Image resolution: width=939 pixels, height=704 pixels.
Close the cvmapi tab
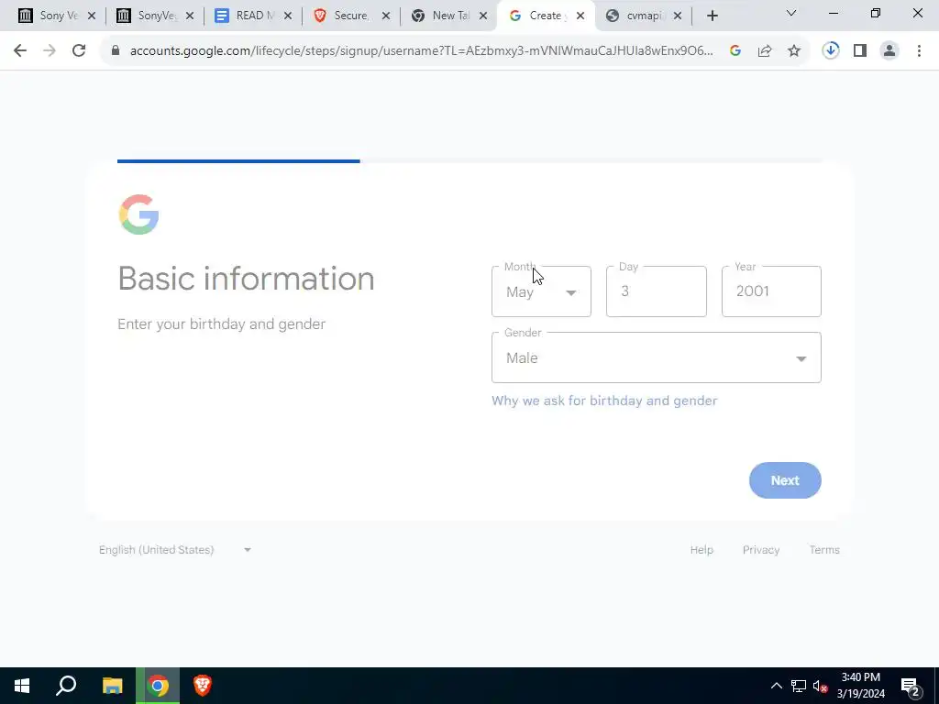pyautogui.click(x=678, y=16)
